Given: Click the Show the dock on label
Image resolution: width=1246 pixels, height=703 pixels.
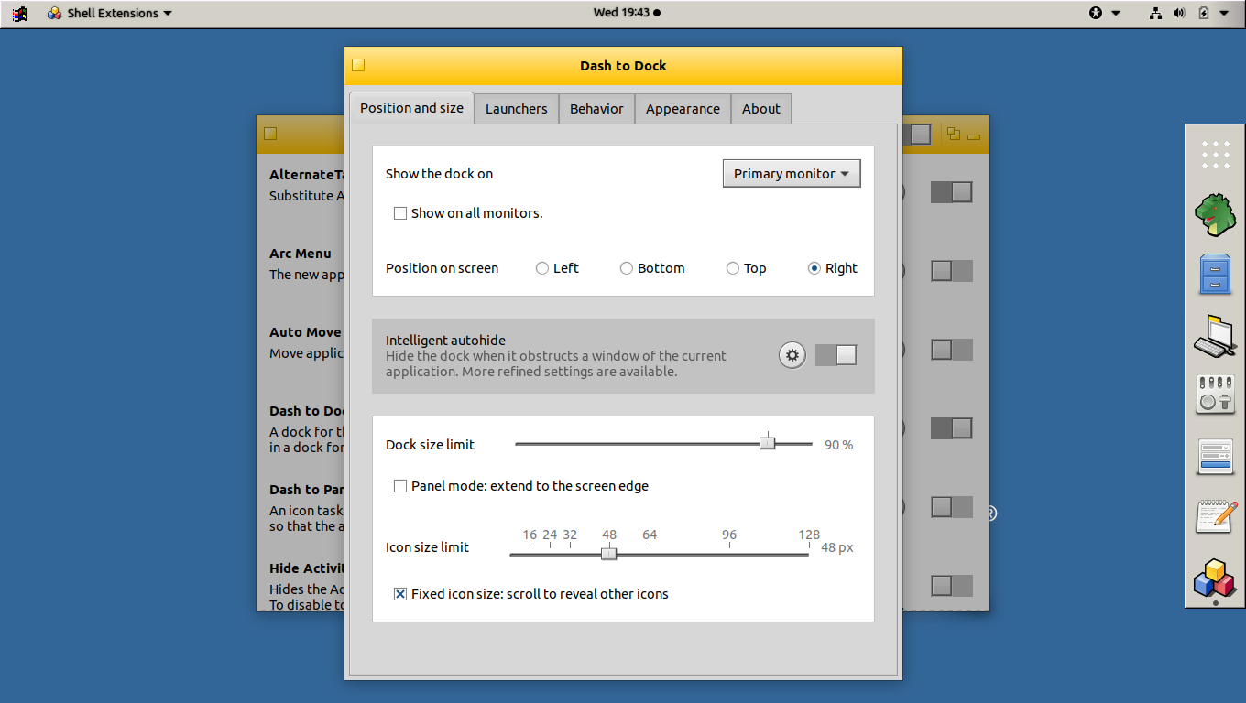Looking at the screenshot, I should click(439, 174).
